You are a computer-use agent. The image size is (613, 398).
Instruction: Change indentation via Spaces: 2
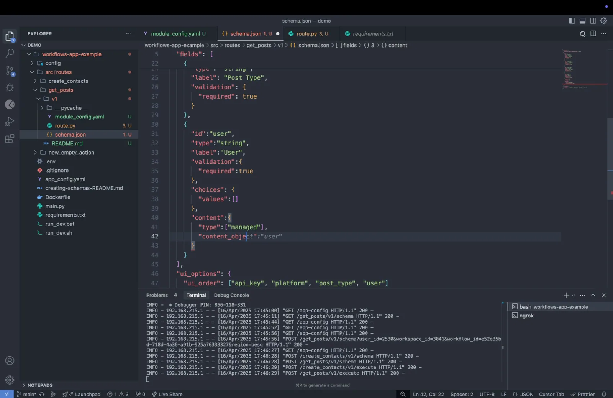click(462, 394)
